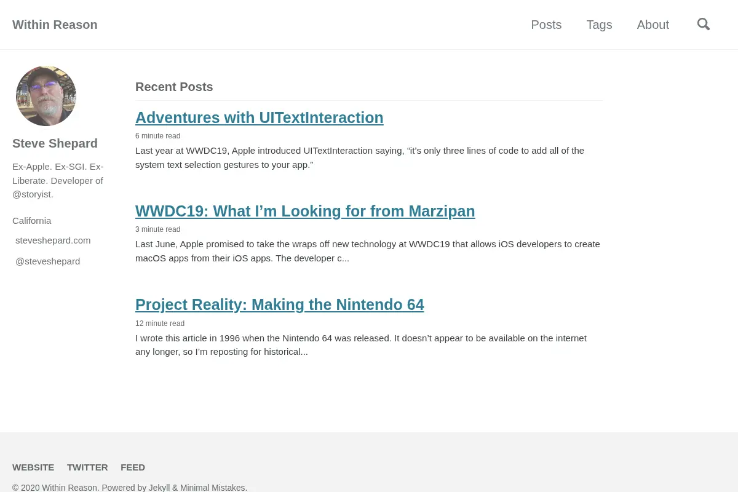Open the search magnifier icon

(704, 25)
